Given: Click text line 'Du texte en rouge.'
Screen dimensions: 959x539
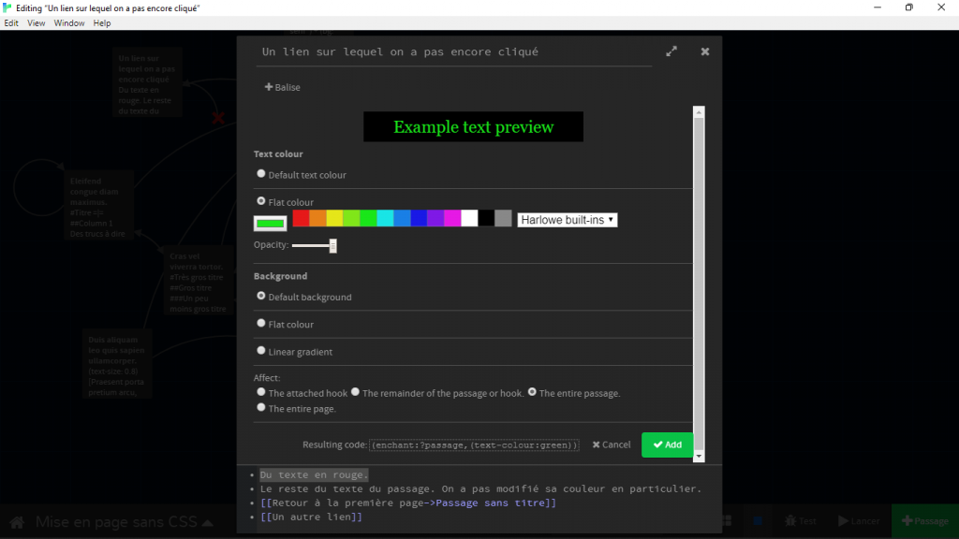Looking at the screenshot, I should pyautogui.click(x=315, y=474).
